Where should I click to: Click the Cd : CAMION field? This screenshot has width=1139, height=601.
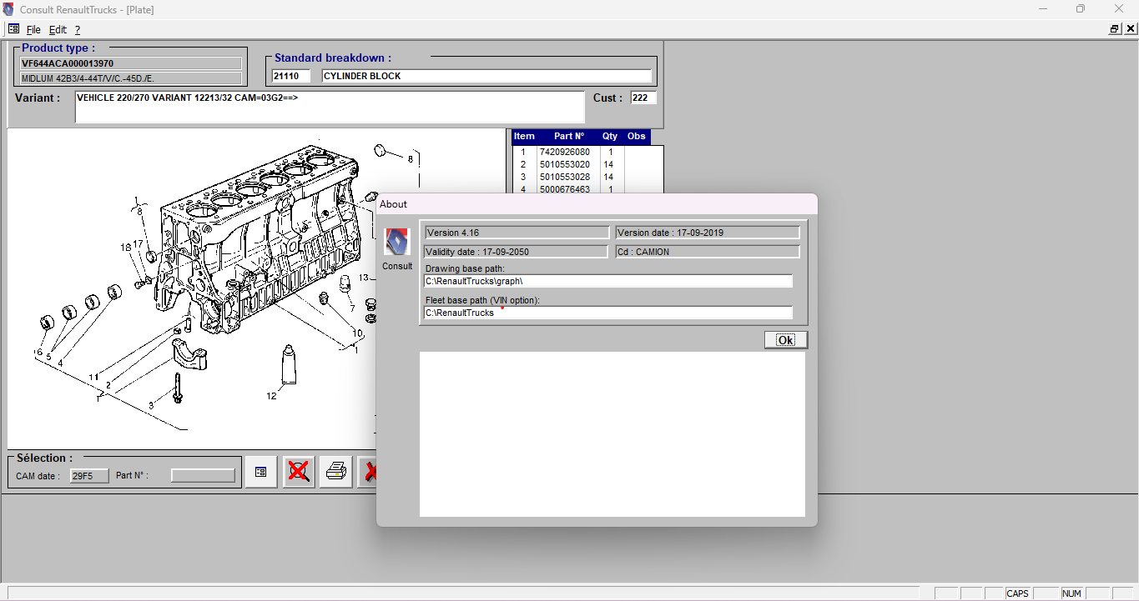[708, 252]
